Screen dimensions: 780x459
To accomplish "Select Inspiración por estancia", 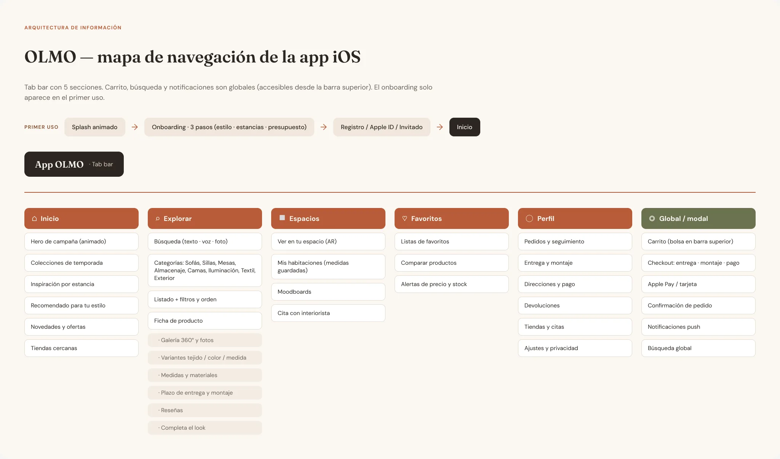I will click(x=82, y=284).
